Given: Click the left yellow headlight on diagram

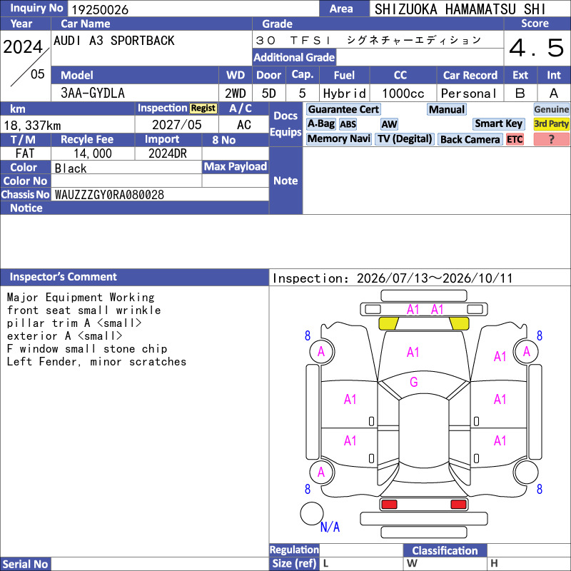Looking at the screenshot, I should (388, 323).
